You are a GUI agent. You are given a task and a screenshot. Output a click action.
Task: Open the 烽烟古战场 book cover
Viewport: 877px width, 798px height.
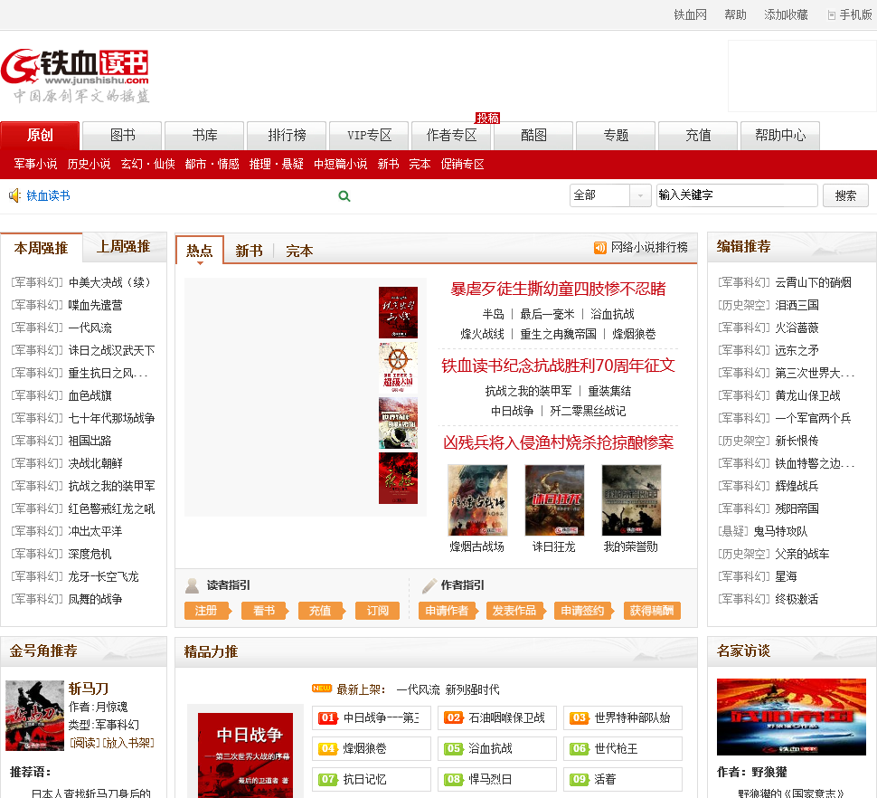[477, 500]
